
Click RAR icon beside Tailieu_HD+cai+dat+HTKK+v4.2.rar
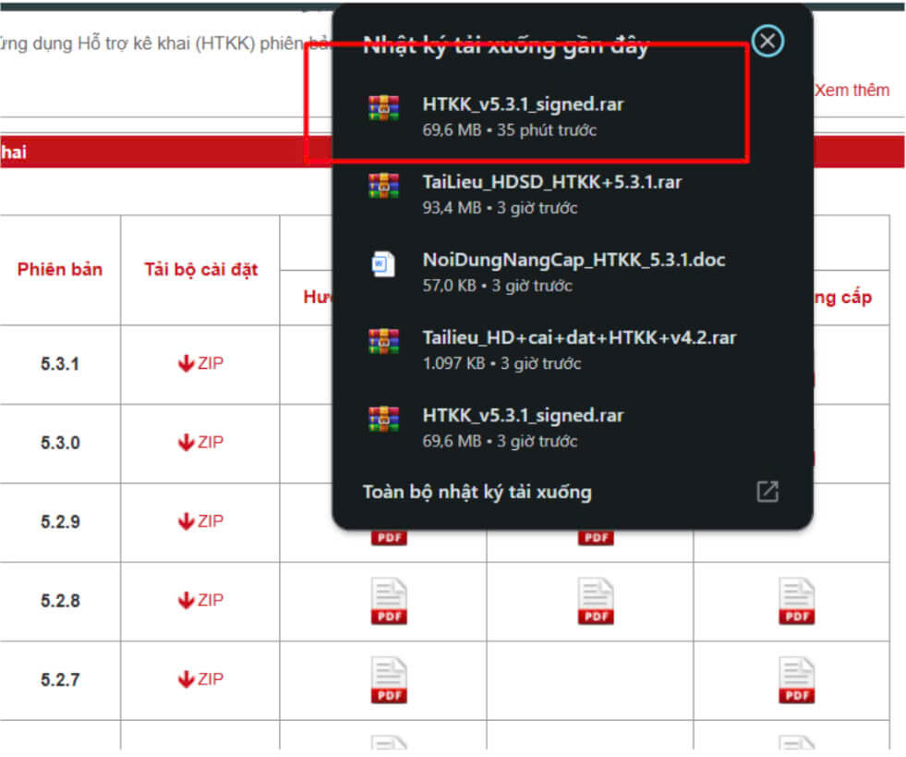pos(383,341)
